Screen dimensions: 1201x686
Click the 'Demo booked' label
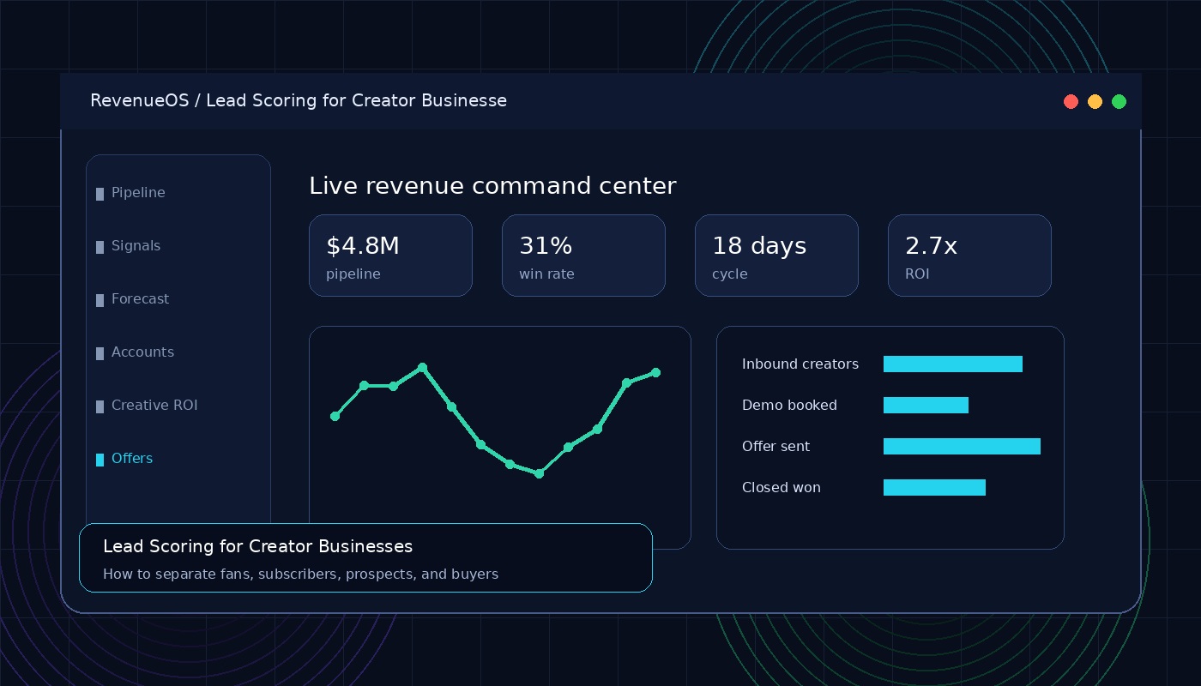pos(789,406)
